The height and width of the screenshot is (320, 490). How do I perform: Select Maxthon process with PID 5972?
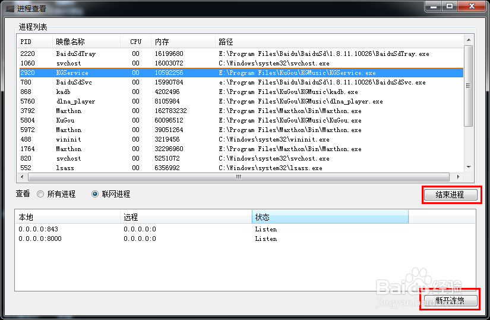[241, 130]
